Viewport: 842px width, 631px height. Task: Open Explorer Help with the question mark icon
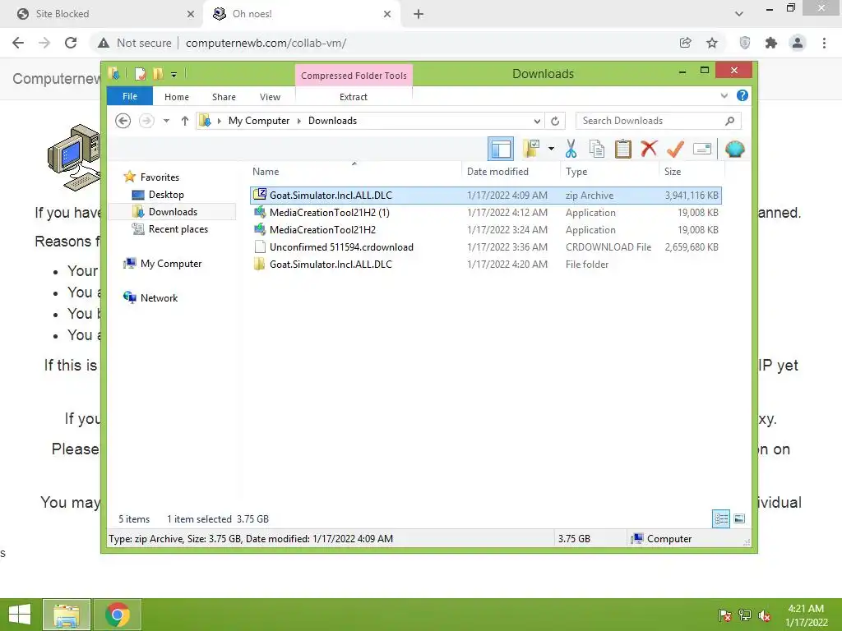point(743,95)
